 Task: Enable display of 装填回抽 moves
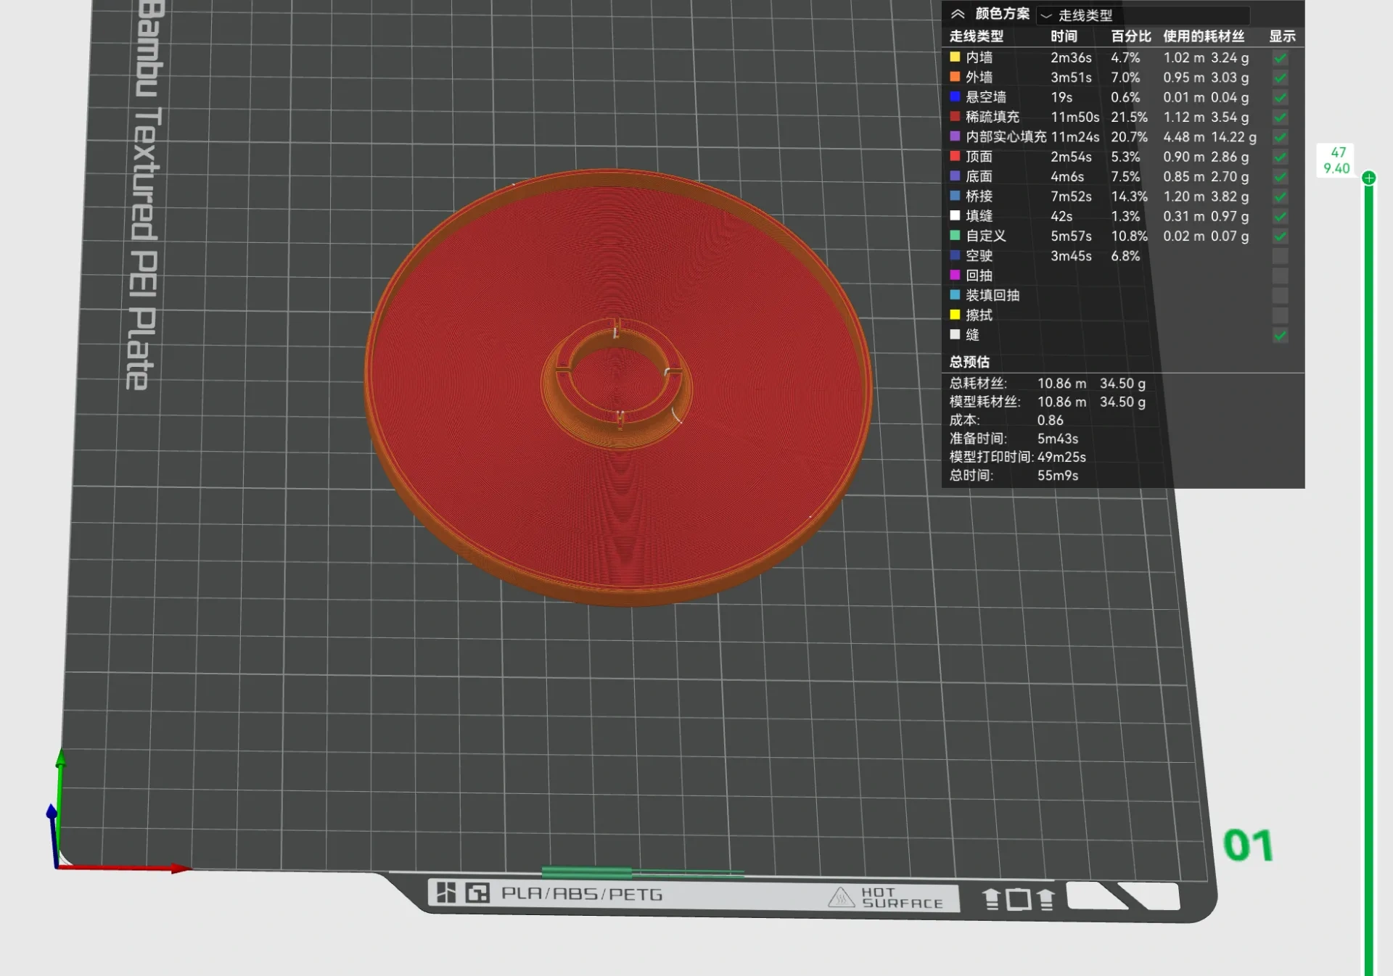tap(1281, 295)
